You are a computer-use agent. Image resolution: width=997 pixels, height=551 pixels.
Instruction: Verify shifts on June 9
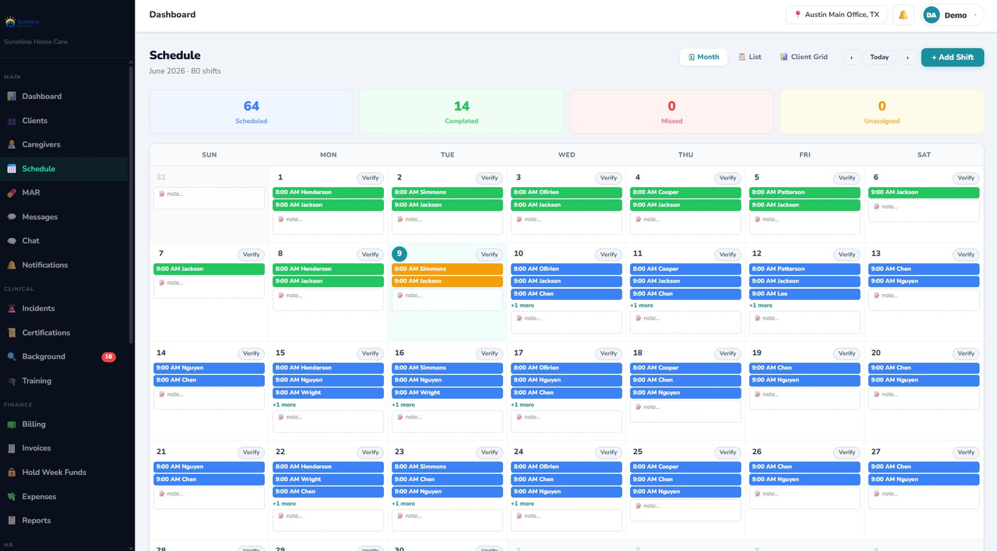pyautogui.click(x=489, y=254)
